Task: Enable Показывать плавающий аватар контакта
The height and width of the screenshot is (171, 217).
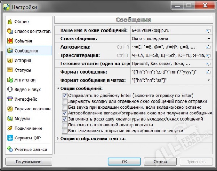Action: click(65, 125)
